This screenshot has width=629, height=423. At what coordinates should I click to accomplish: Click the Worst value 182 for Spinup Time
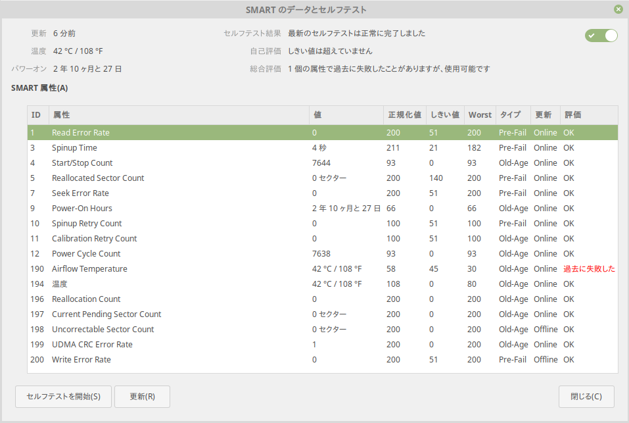tap(474, 148)
